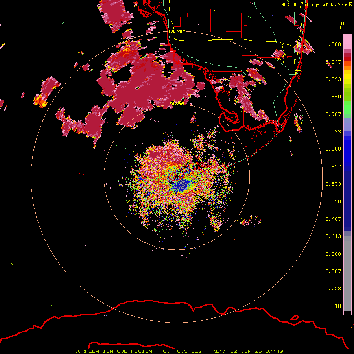Select the 0.893 color scale value

(x=333, y=79)
